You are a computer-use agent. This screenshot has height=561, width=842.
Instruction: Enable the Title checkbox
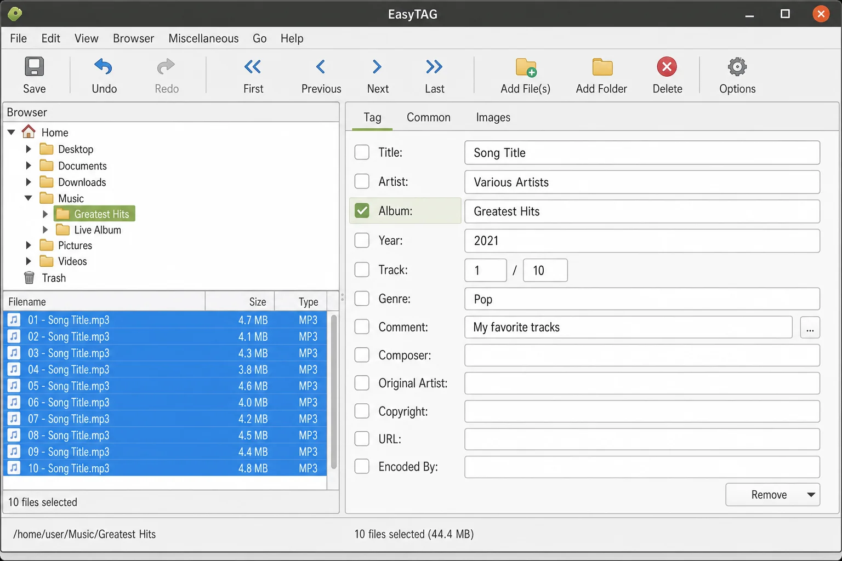(x=362, y=152)
